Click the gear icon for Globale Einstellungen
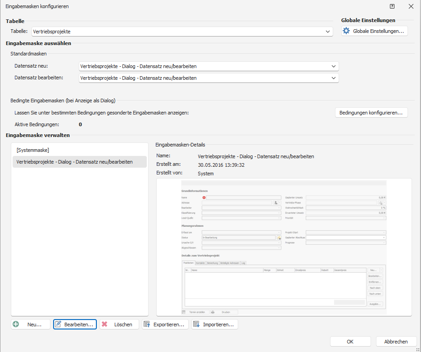The height and width of the screenshot is (352, 421). click(346, 31)
